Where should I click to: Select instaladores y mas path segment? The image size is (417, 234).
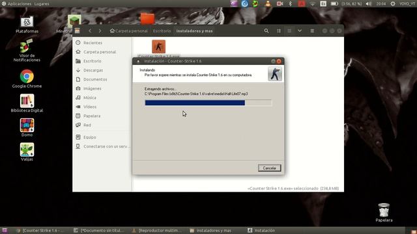click(x=194, y=31)
